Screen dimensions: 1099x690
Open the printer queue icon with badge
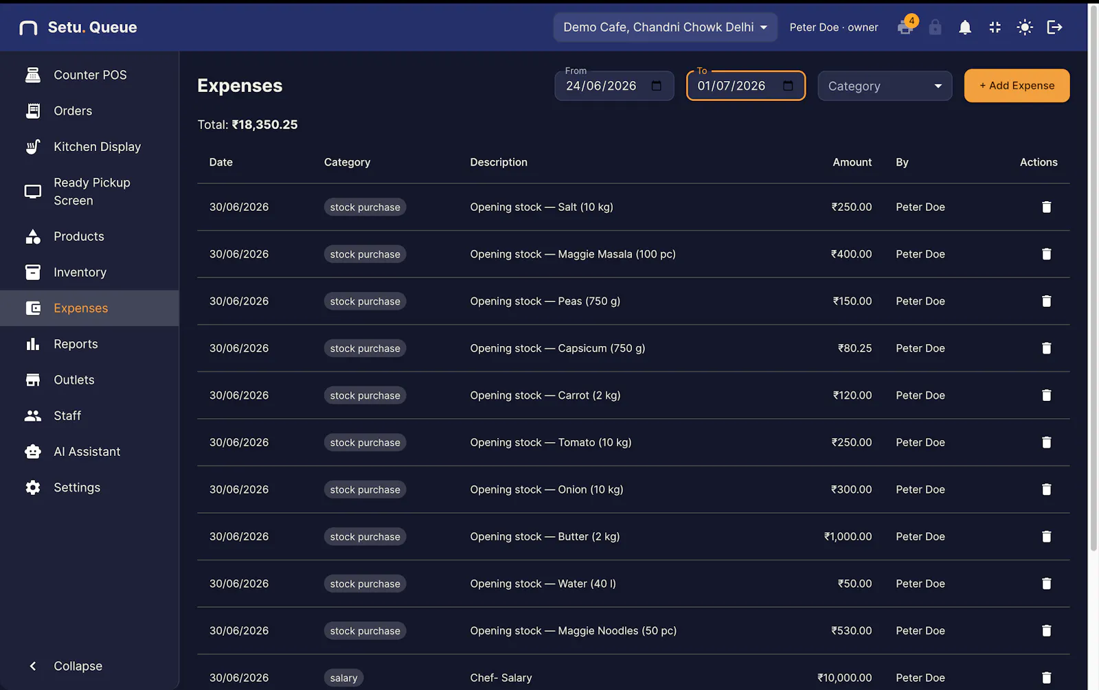click(905, 27)
